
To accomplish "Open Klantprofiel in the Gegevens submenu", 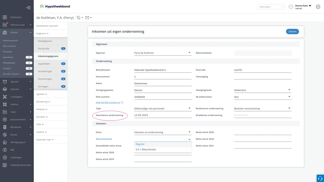I will pyautogui.click(x=50, y=49).
